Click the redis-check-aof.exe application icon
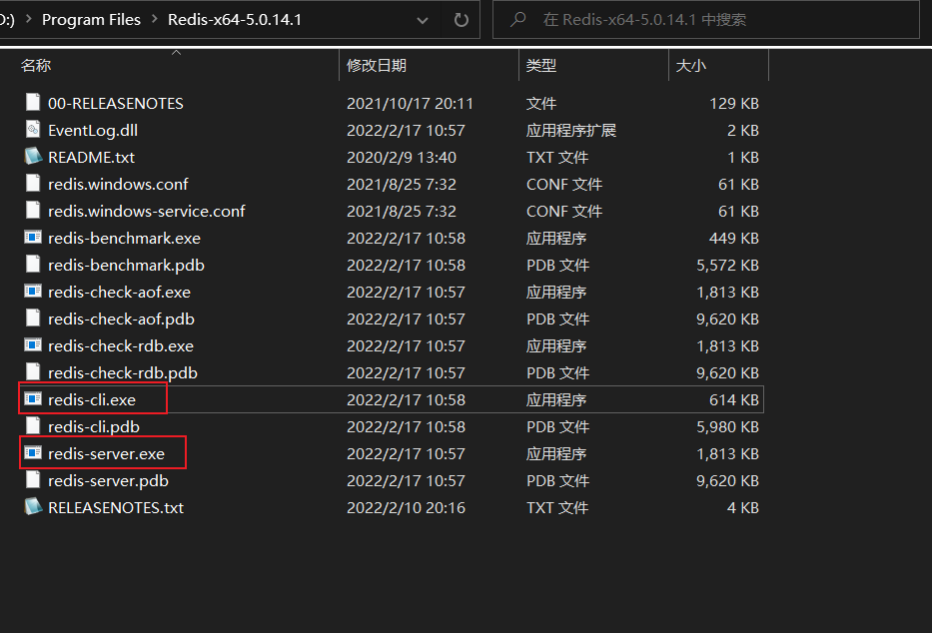The image size is (932, 633). [33, 292]
